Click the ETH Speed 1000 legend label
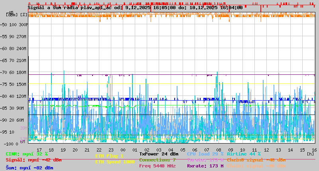 point(115,162)
